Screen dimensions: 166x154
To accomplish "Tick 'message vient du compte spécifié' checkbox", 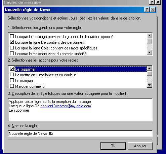I will pos(12,53).
